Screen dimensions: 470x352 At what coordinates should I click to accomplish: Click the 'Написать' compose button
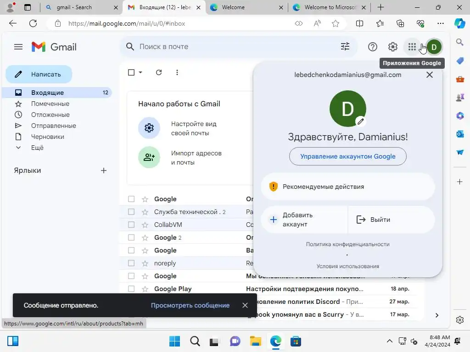pos(39,74)
